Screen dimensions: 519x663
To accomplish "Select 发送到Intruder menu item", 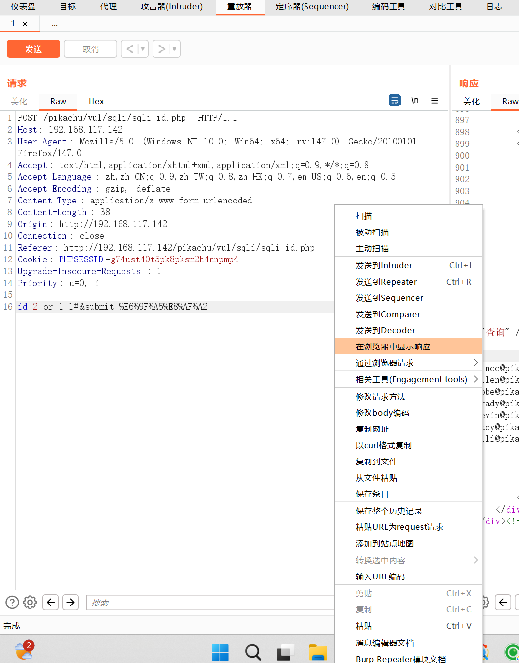I will [408, 265].
